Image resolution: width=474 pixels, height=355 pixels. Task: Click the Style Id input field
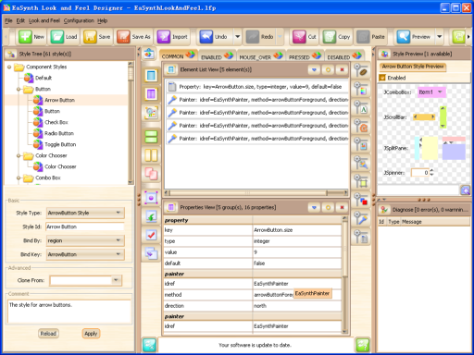85,226
